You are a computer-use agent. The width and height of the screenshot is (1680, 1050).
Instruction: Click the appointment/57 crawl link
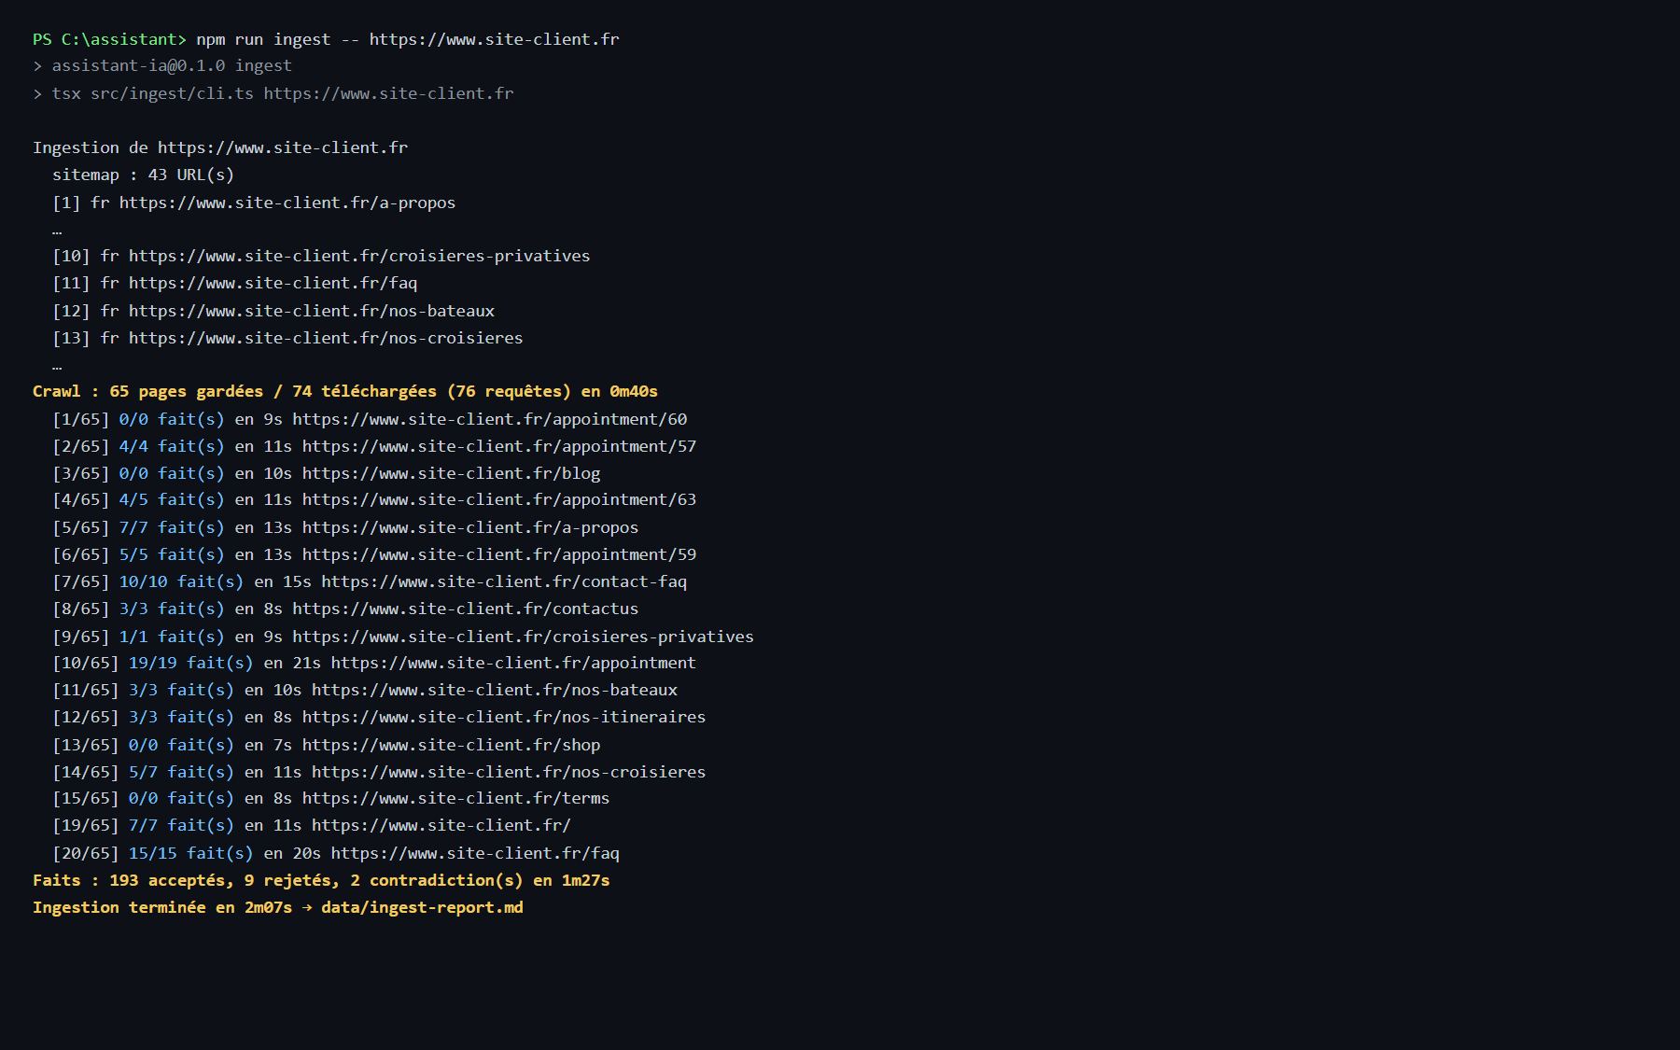(499, 446)
